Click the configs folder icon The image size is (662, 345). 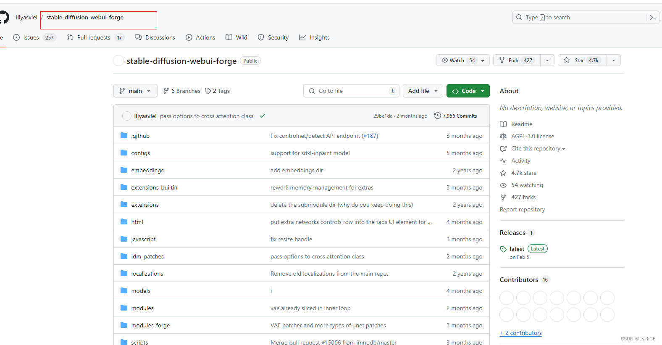(x=124, y=153)
